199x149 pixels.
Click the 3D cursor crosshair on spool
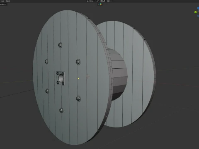(x=88, y=76)
